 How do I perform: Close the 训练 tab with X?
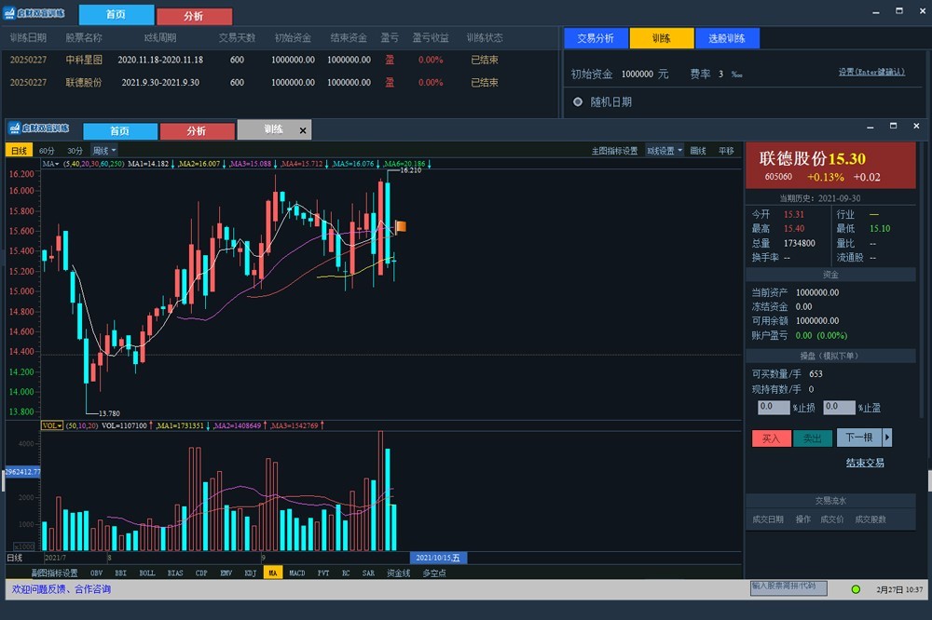(303, 130)
